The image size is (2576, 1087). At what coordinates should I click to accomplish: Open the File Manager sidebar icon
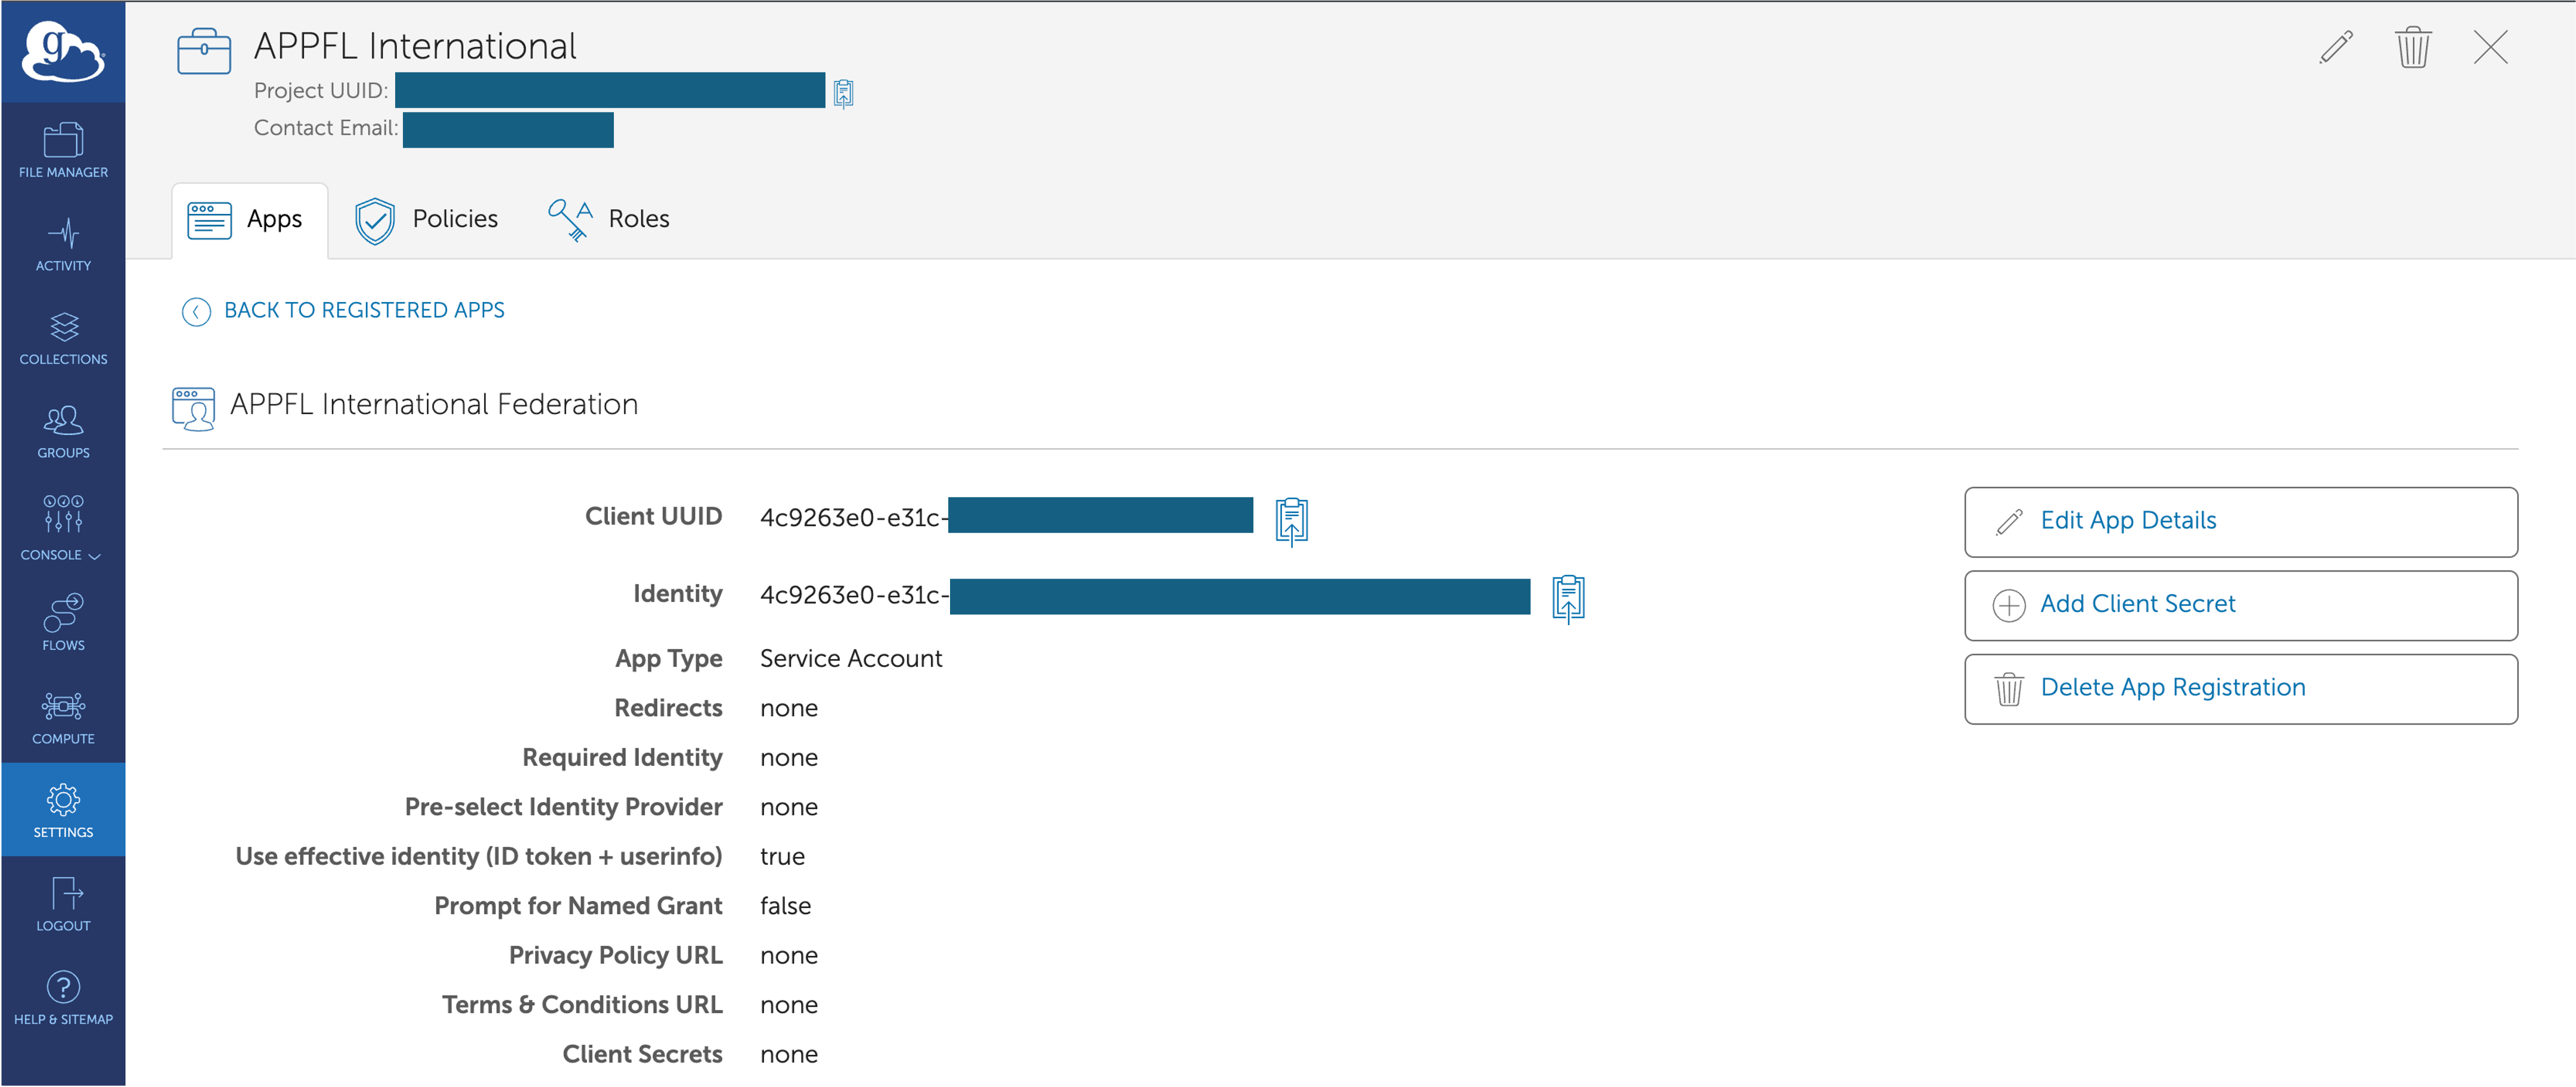(63, 150)
